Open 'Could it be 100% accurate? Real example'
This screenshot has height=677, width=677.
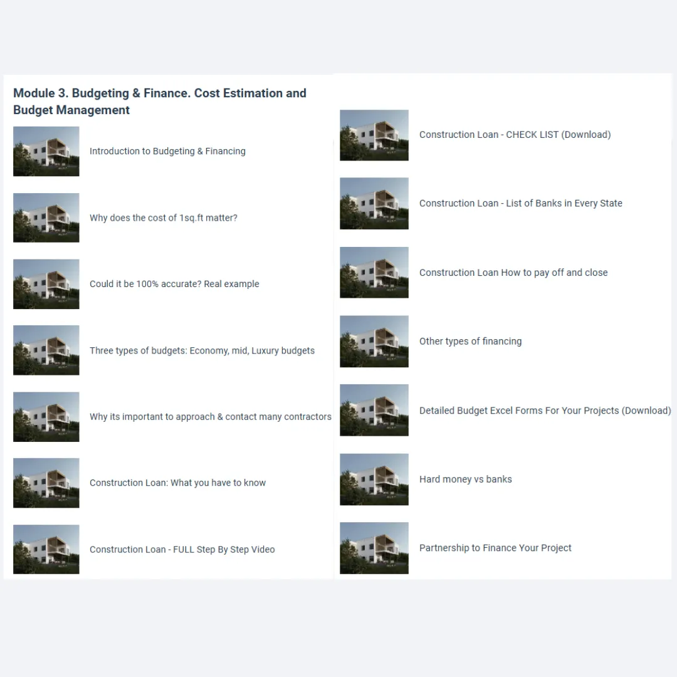click(x=174, y=284)
